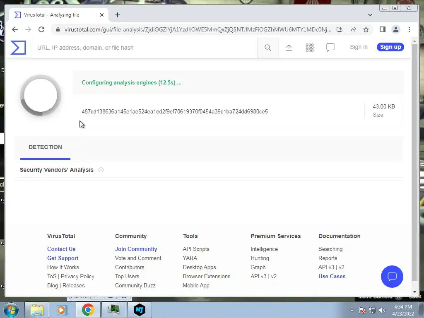
Task: Bookmark this page with star icon
Action: pos(366,29)
